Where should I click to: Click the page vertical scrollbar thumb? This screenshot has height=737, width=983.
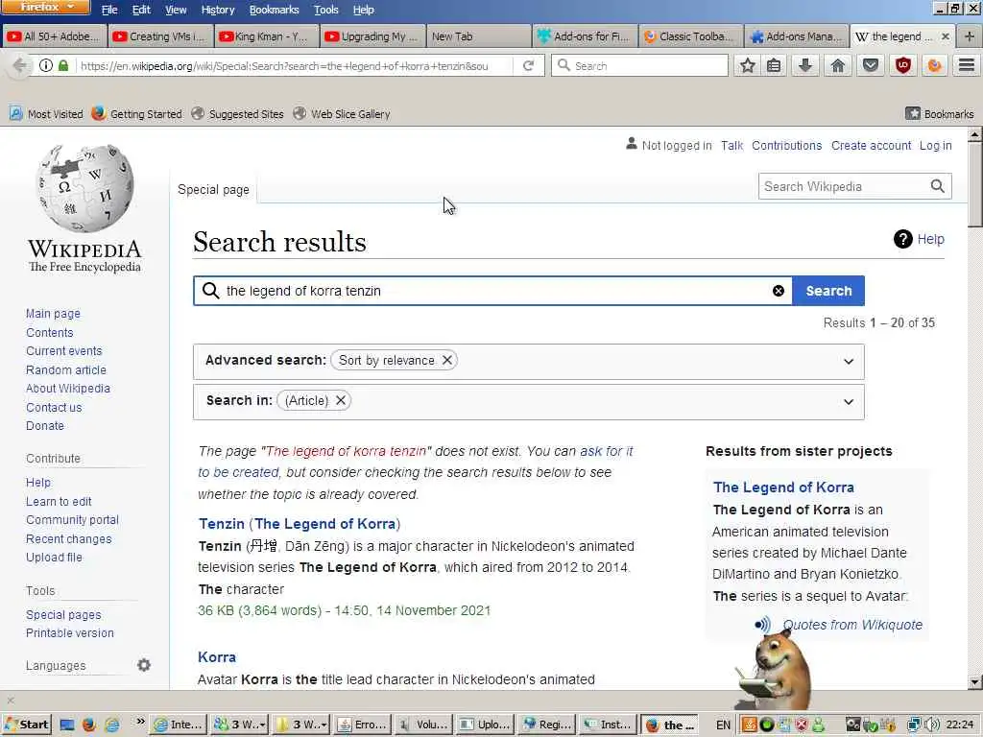tap(974, 185)
